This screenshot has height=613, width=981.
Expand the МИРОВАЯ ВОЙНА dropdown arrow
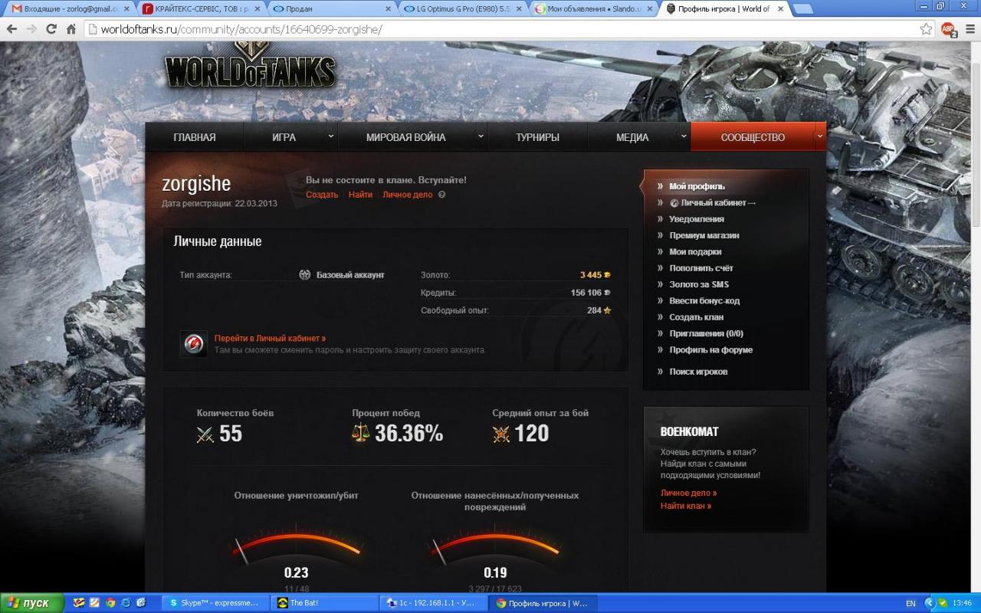tap(481, 136)
